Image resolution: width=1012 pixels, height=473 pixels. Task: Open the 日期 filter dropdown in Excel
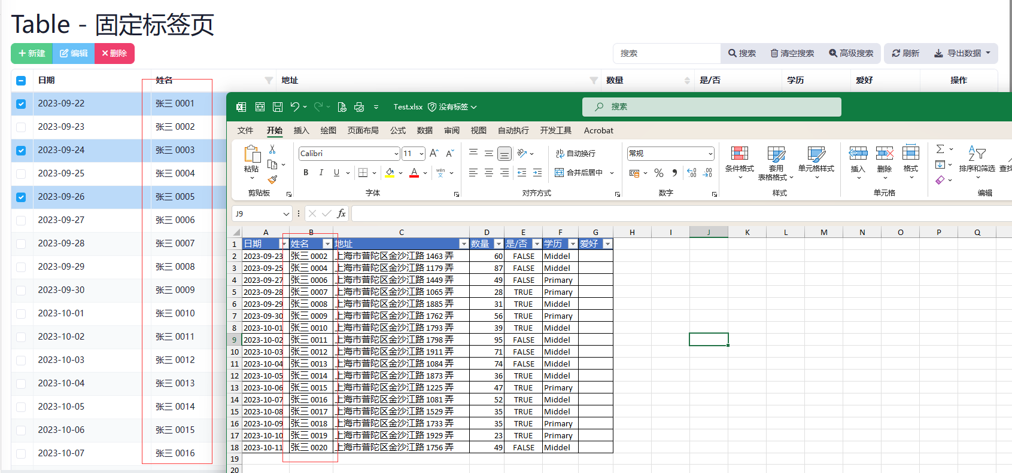click(x=284, y=244)
